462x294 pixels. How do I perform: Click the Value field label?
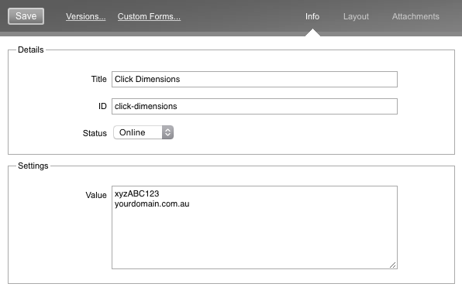(x=96, y=195)
